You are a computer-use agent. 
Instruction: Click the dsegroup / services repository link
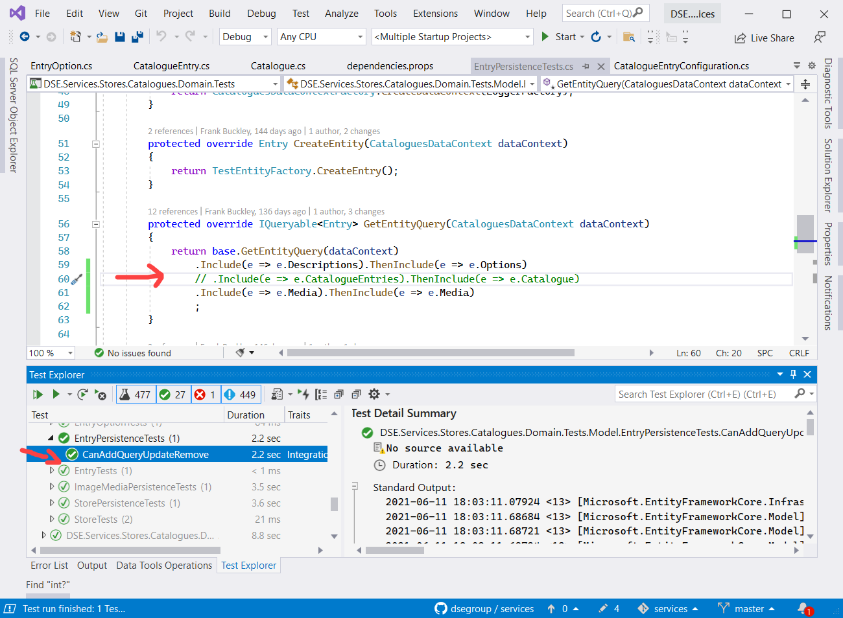point(492,608)
